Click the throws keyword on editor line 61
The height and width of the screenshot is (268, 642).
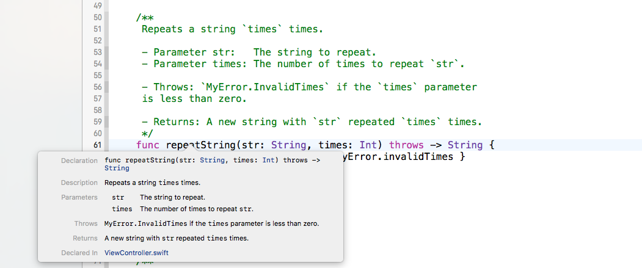(x=406, y=145)
